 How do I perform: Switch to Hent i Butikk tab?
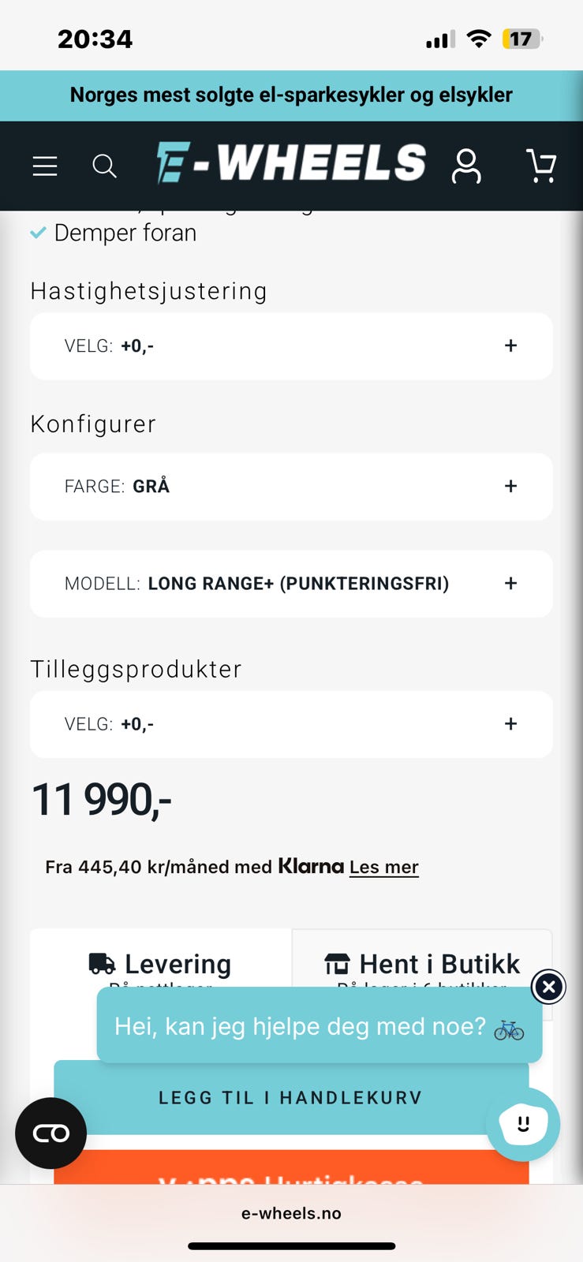point(422,964)
